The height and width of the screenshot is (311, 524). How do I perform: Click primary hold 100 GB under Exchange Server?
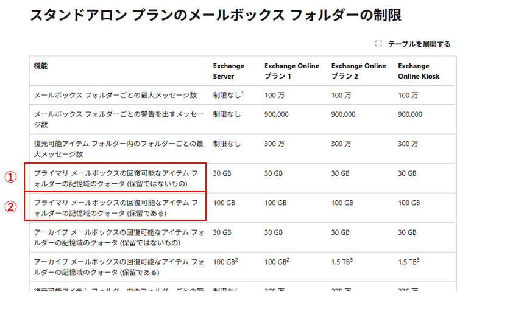click(x=224, y=203)
